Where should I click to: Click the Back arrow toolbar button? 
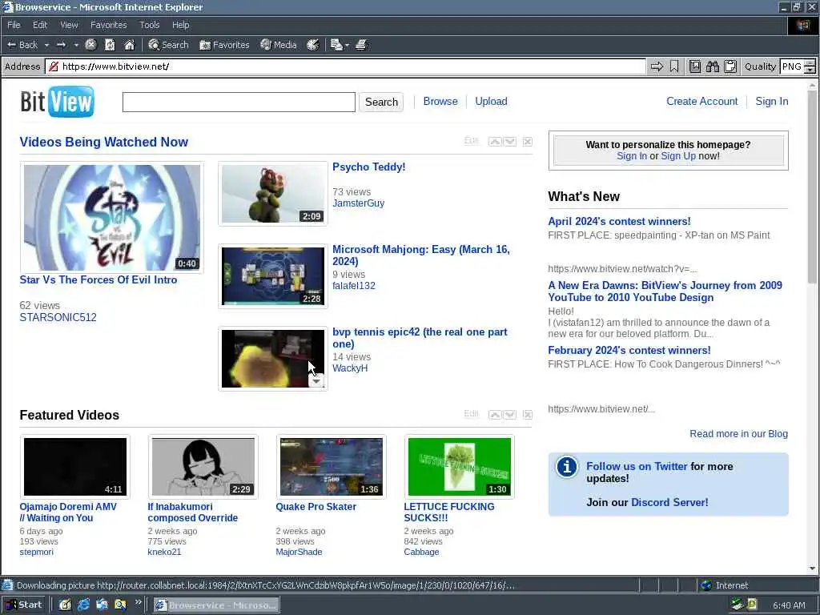(x=22, y=45)
